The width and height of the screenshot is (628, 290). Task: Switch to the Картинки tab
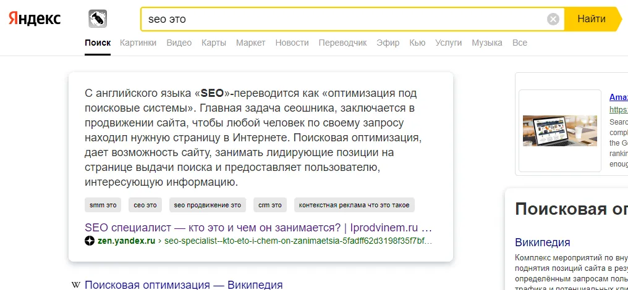(138, 43)
